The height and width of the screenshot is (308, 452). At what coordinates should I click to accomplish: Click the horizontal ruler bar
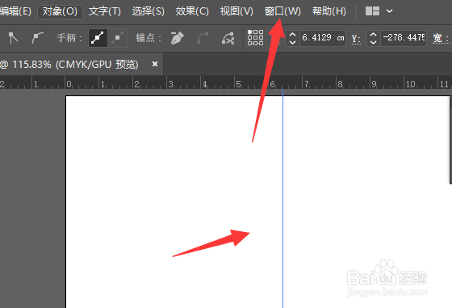click(x=226, y=82)
